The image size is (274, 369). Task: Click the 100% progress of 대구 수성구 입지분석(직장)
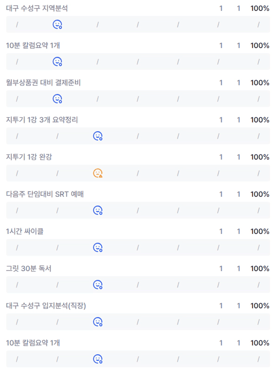pos(260,306)
